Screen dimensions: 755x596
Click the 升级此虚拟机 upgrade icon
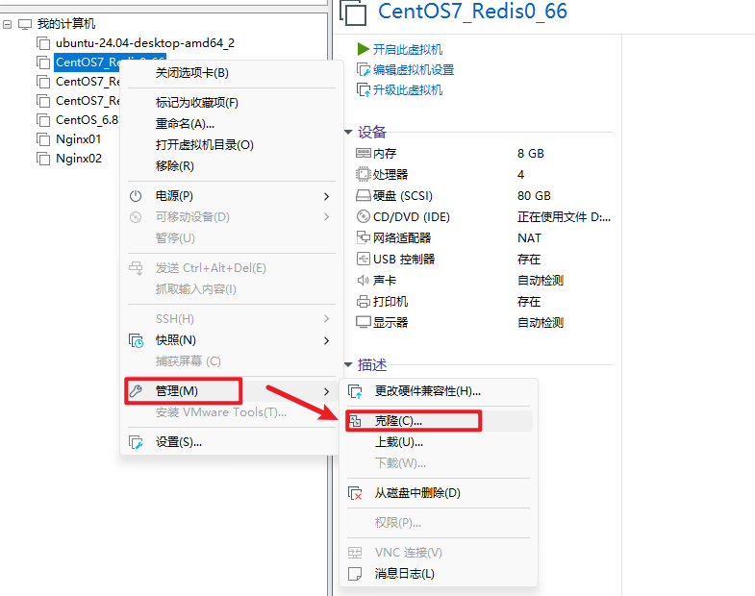click(x=364, y=90)
